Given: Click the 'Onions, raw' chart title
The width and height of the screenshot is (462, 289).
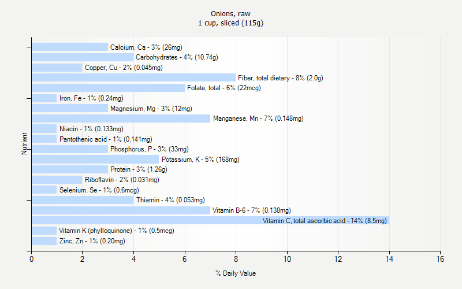Looking at the screenshot, I should point(230,13).
